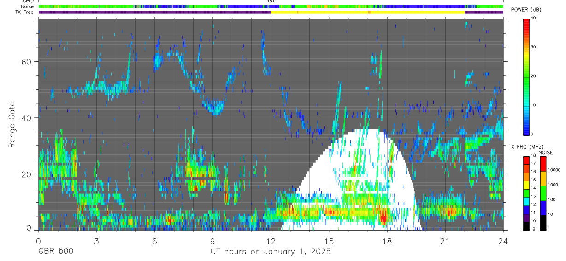
Task: Click the Range Gate axis tick '60'
Action: pos(27,62)
